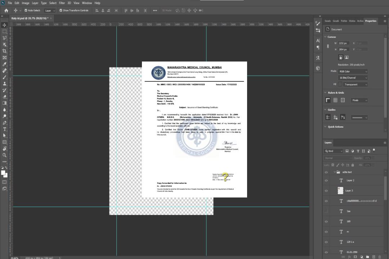The width and height of the screenshot is (389, 259).
Task: Select the Healing Brush tool
Action: (4, 71)
